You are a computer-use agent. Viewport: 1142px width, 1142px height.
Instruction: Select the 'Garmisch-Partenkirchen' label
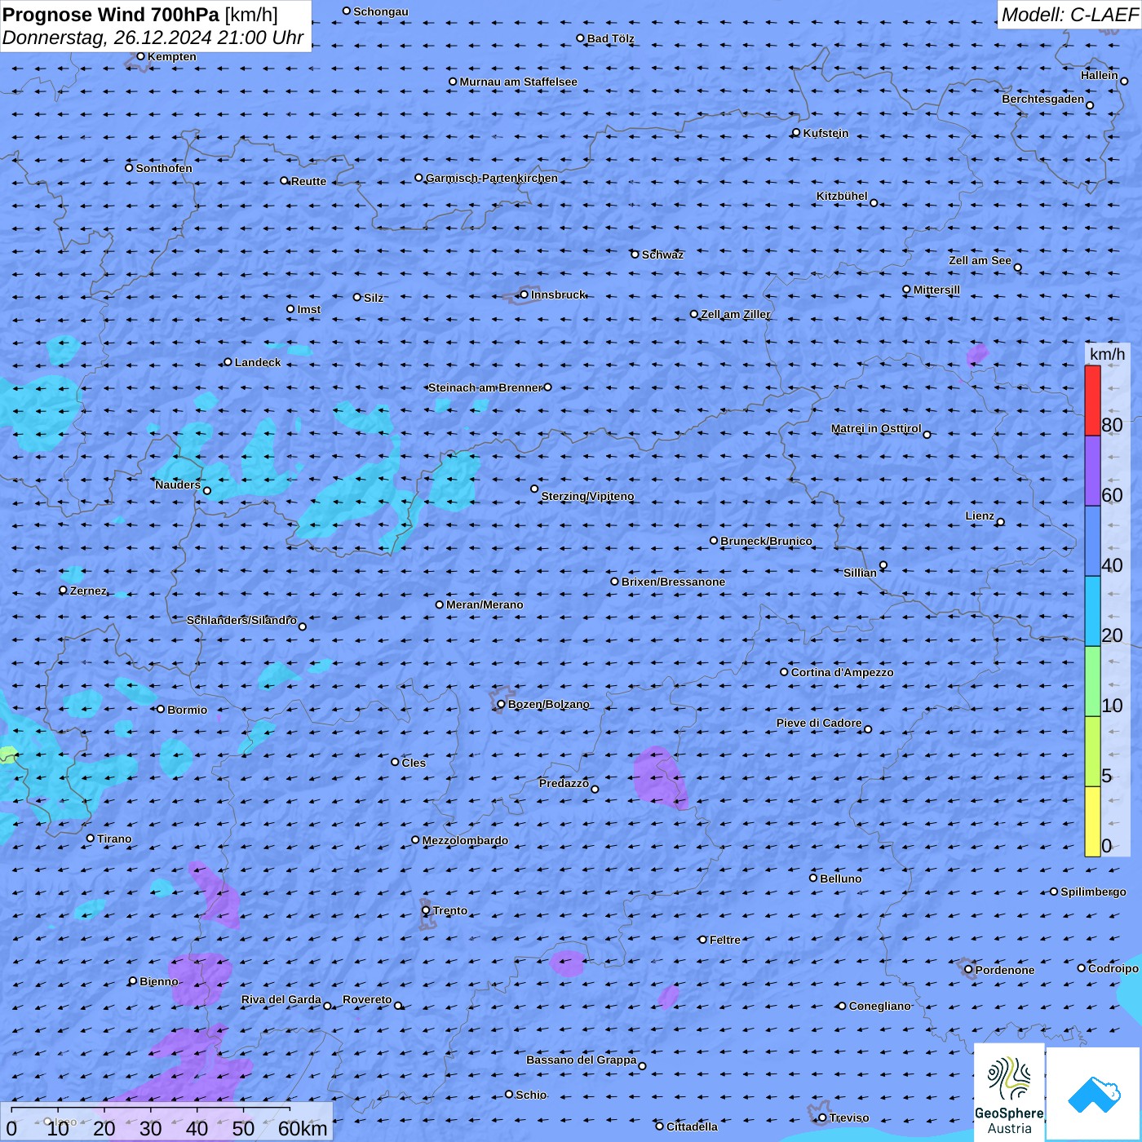(x=492, y=178)
